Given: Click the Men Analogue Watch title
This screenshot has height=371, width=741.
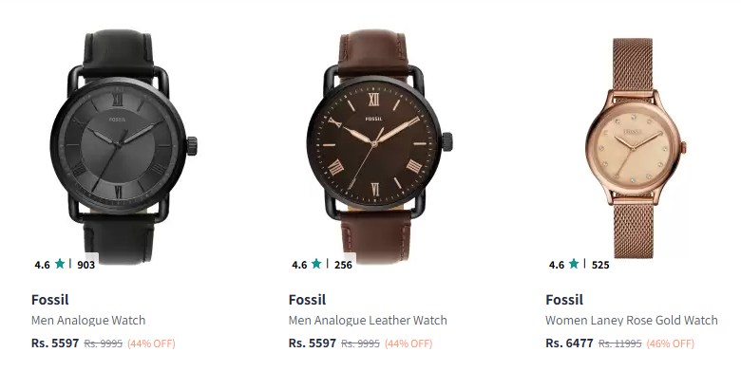Looking at the screenshot, I should tap(88, 321).
